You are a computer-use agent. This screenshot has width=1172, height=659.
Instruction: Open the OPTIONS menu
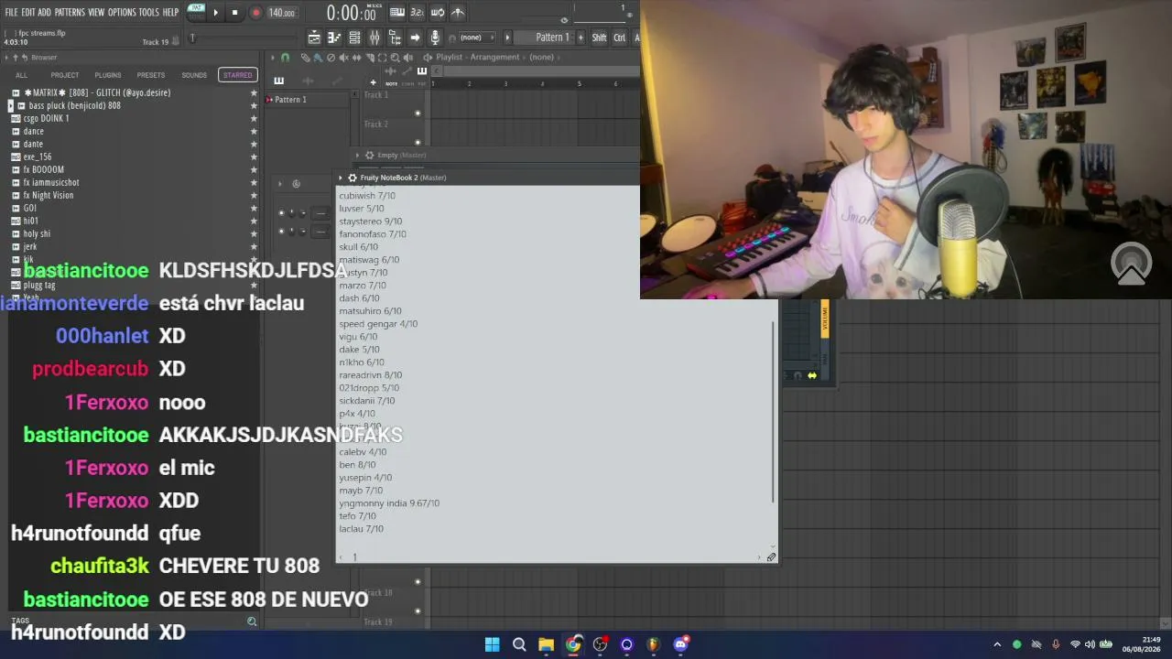tap(122, 13)
